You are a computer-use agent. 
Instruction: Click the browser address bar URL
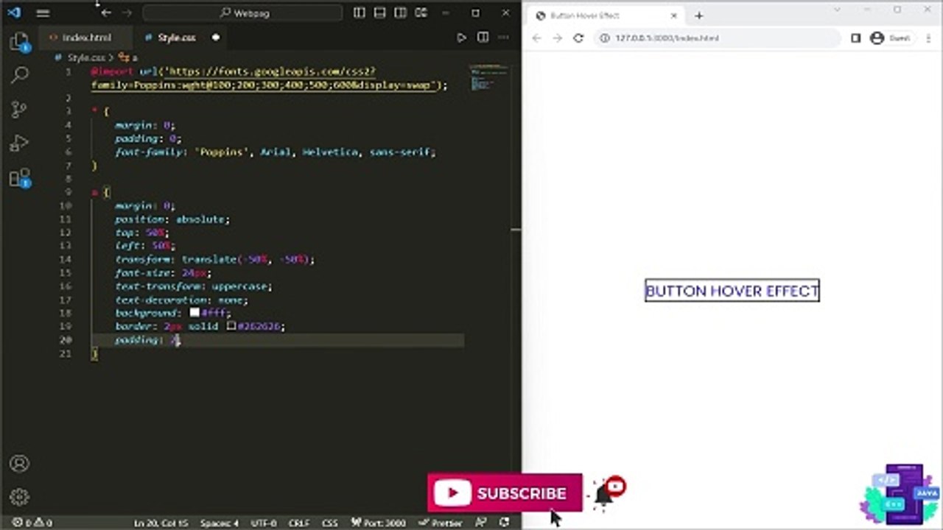tap(667, 38)
